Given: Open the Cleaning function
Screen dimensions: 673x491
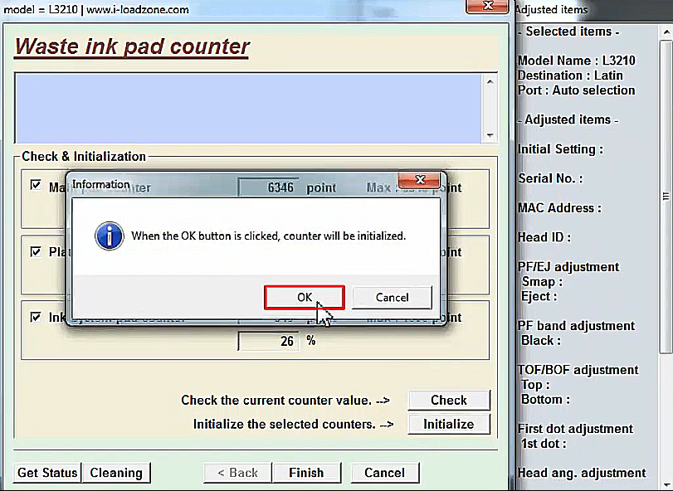Looking at the screenshot, I should [116, 473].
